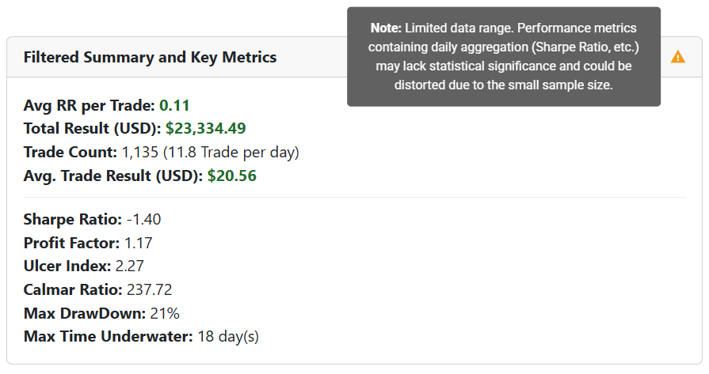709x374 pixels.
Task: Select the Avg RR per Trade label
Action: 90,105
